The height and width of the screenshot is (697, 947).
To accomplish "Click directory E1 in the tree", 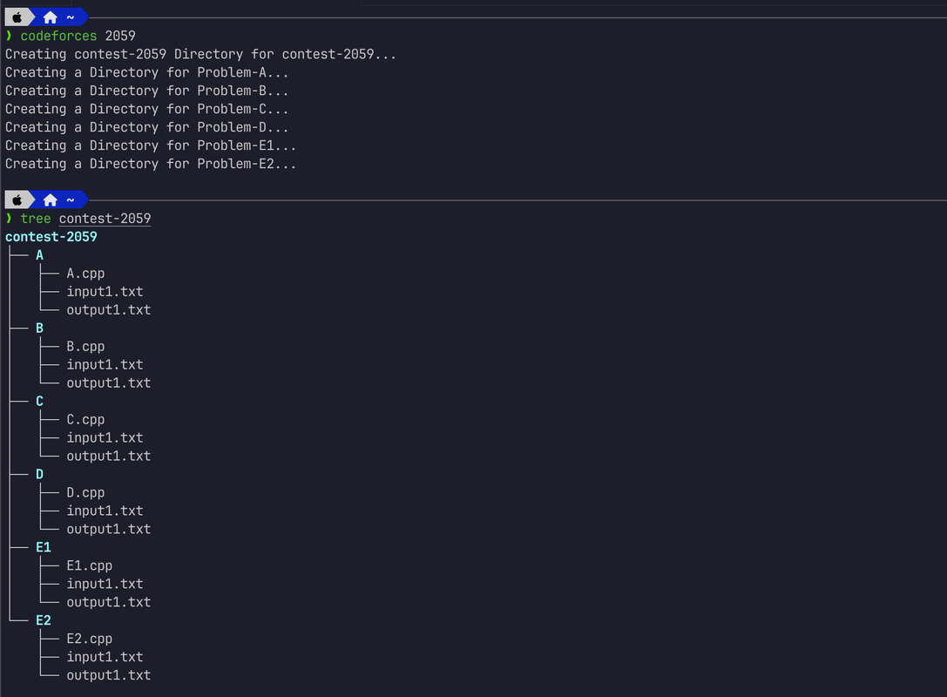I will [44, 548].
